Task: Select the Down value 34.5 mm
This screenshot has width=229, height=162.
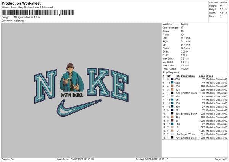Action: coord(185,48)
